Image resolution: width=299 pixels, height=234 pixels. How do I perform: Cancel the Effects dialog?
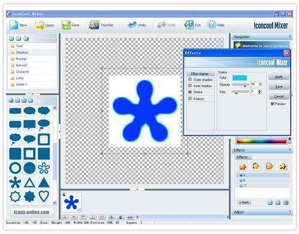point(279,96)
